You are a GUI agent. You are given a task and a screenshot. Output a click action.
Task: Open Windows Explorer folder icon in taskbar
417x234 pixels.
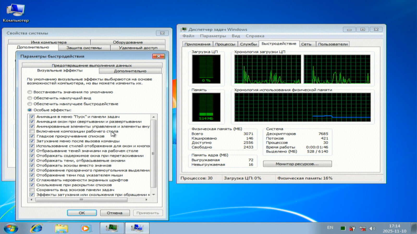coord(61,228)
